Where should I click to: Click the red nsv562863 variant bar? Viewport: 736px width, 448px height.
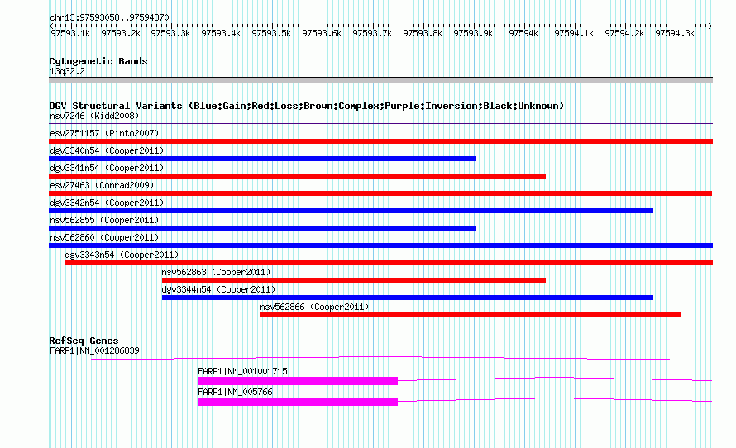(354, 280)
